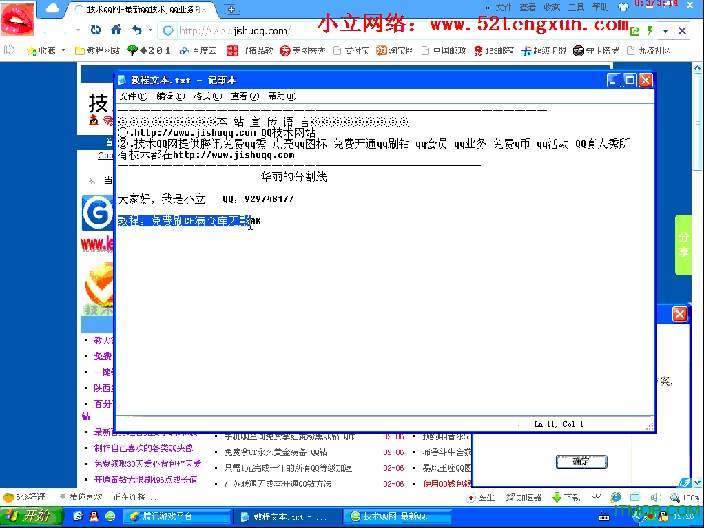Open Notepad 帮助(H) menu
This screenshot has width=704, height=528.
[282, 96]
